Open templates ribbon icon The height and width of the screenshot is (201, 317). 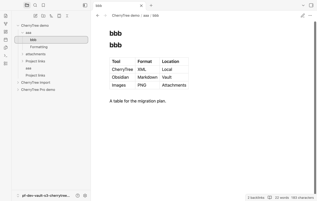pyautogui.click(x=6, y=48)
